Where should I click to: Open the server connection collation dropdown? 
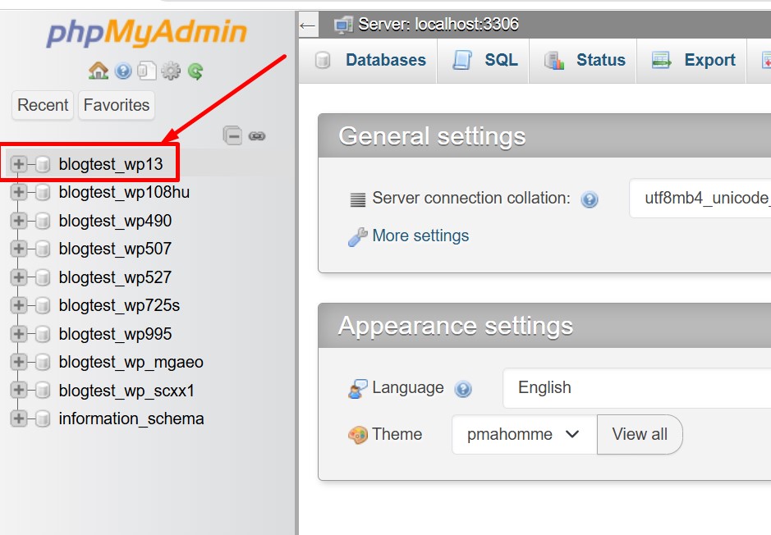coord(700,199)
